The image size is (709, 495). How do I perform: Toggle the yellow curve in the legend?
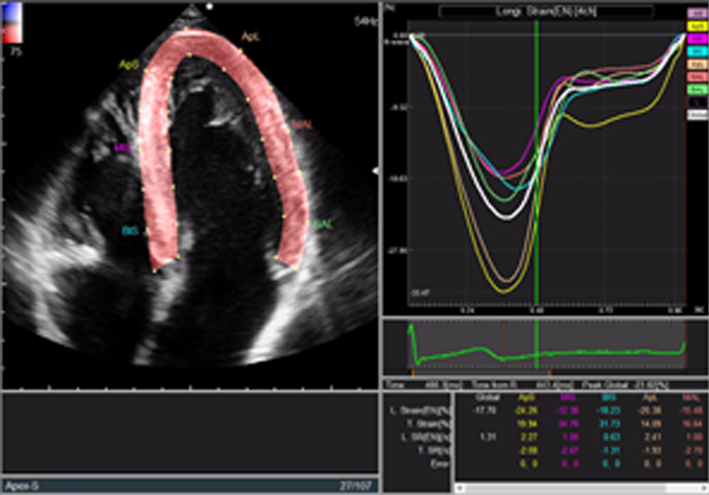tap(696, 27)
